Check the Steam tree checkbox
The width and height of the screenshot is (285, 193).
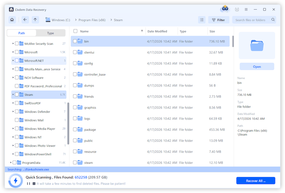17,94
